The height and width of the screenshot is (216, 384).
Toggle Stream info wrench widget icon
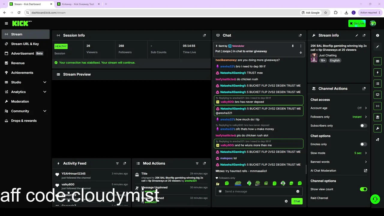click(x=377, y=128)
